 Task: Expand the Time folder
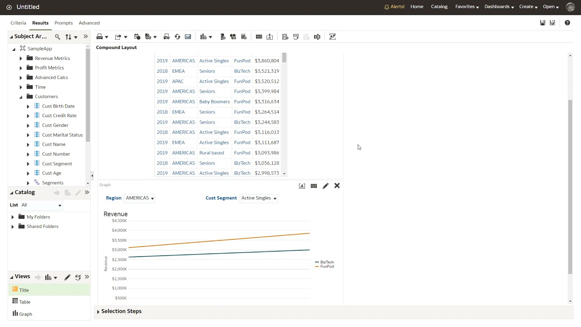(20, 87)
